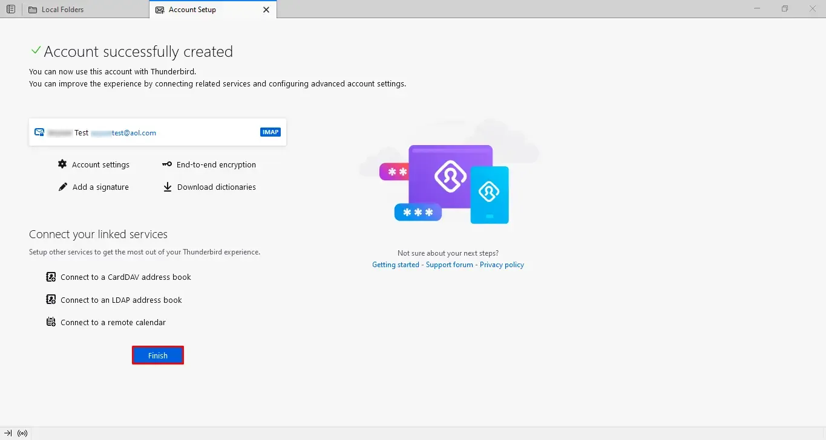Click the online status icon in the status bar
826x440 pixels.
(22, 433)
